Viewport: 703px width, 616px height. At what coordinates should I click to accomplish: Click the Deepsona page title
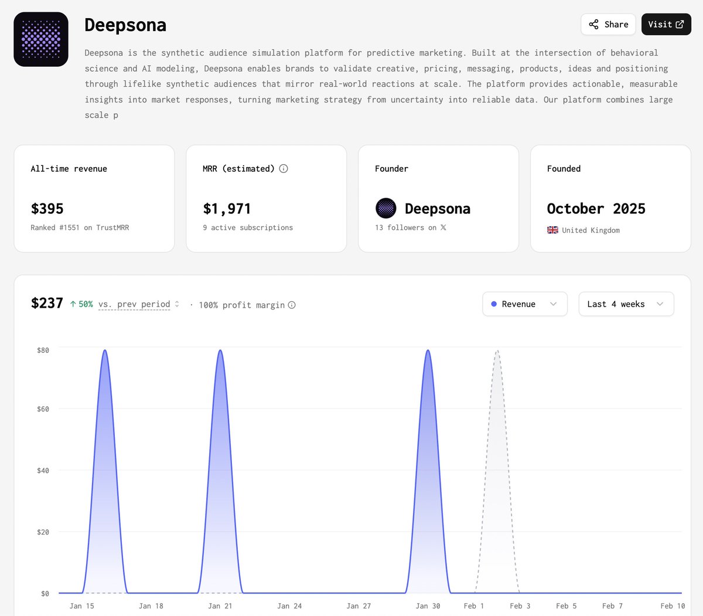tap(125, 25)
